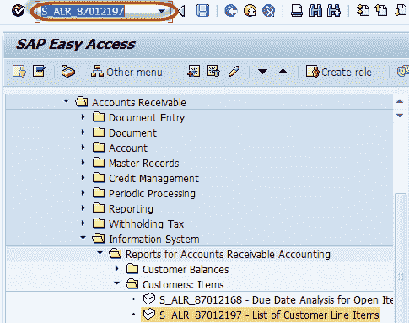Click the User menu icon
Viewport: 409px width, 323px height.
click(x=19, y=71)
